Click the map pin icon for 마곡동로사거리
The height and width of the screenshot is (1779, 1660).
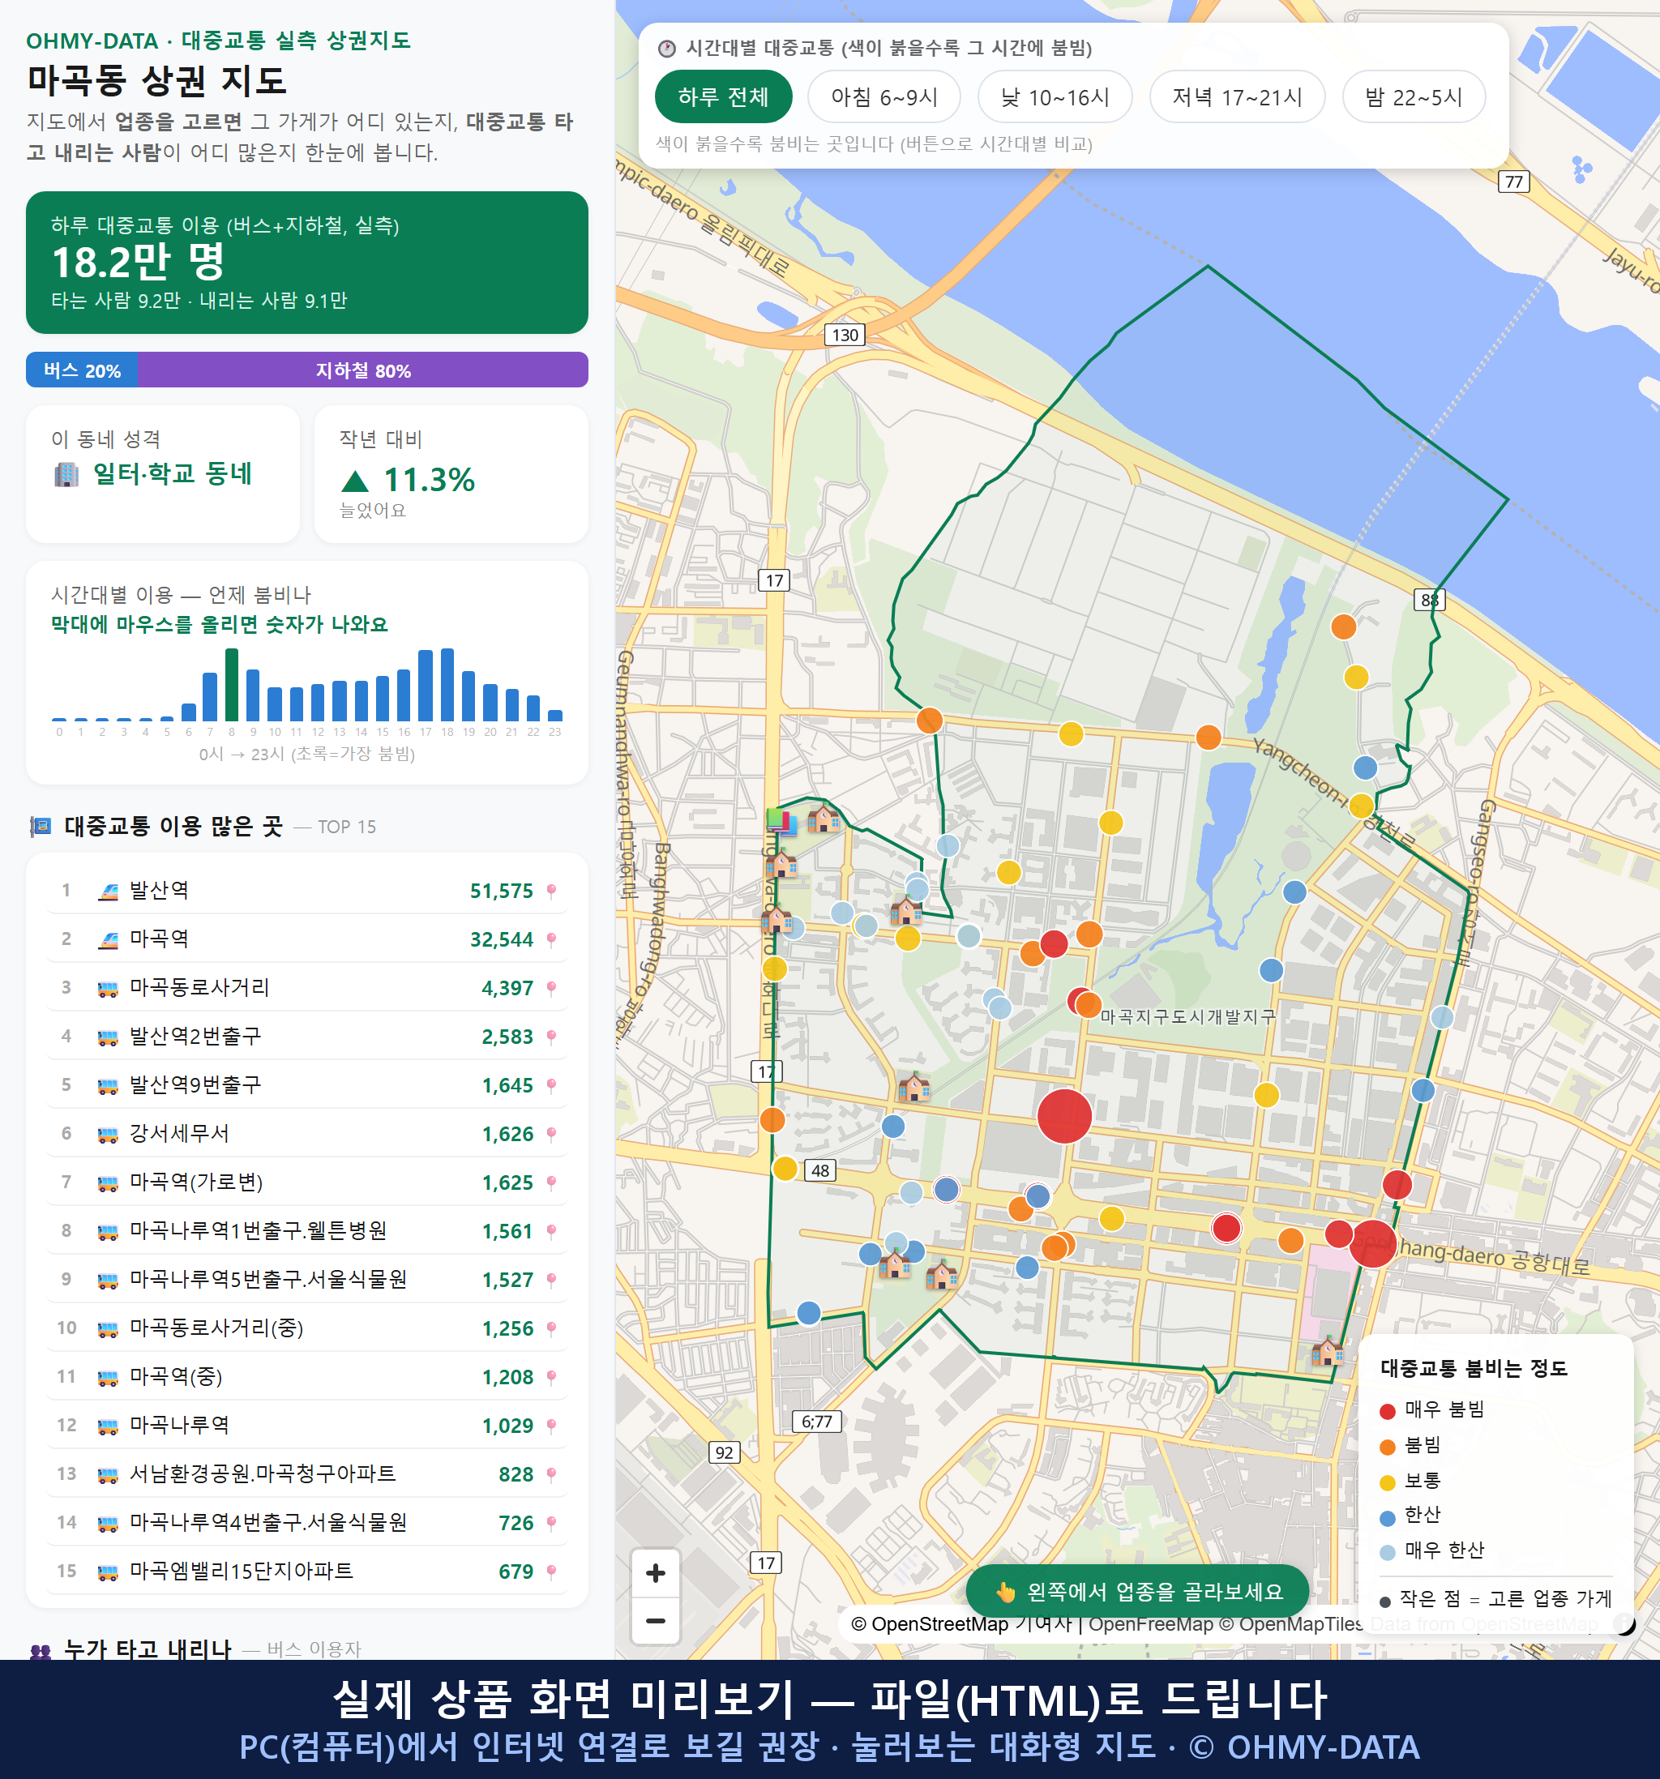click(x=551, y=988)
